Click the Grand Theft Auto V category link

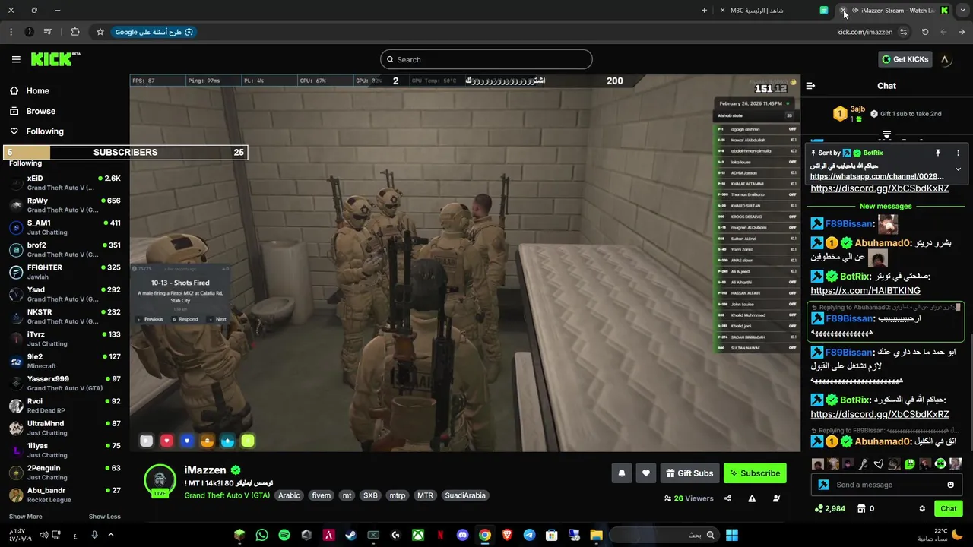pyautogui.click(x=227, y=495)
